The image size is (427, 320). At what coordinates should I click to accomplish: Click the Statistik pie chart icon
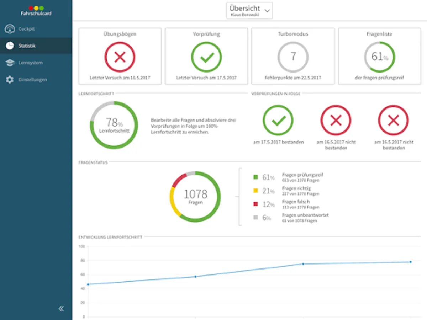pos(10,46)
